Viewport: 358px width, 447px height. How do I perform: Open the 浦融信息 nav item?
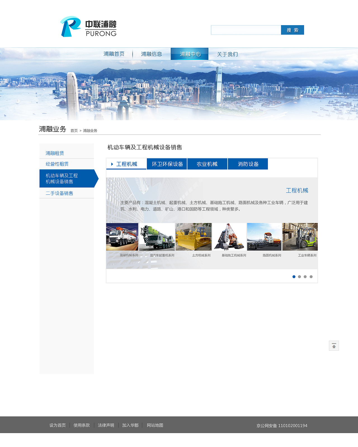point(151,54)
